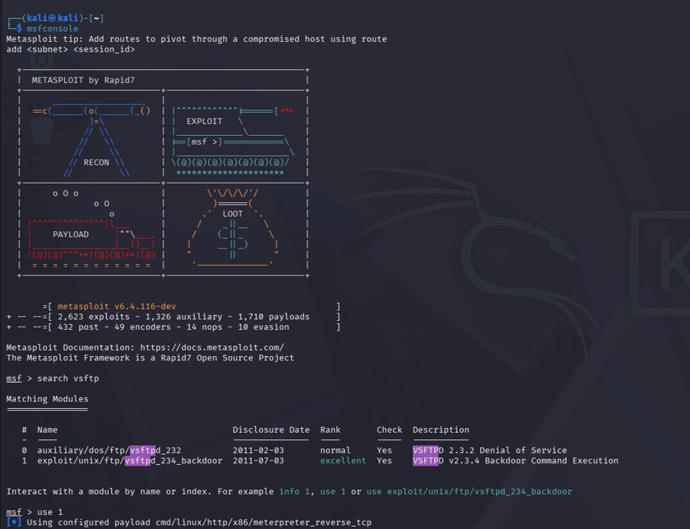This screenshot has width=690, height=529.
Task: Click the 'Metasploit tip:' line
Action: click(x=196, y=39)
